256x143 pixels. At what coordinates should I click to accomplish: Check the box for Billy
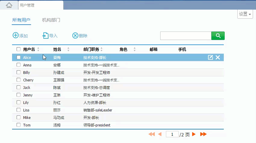coord(18,72)
